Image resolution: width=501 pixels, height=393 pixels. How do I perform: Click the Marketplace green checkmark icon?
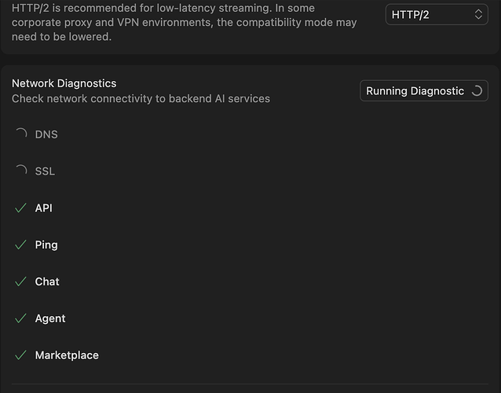point(21,355)
